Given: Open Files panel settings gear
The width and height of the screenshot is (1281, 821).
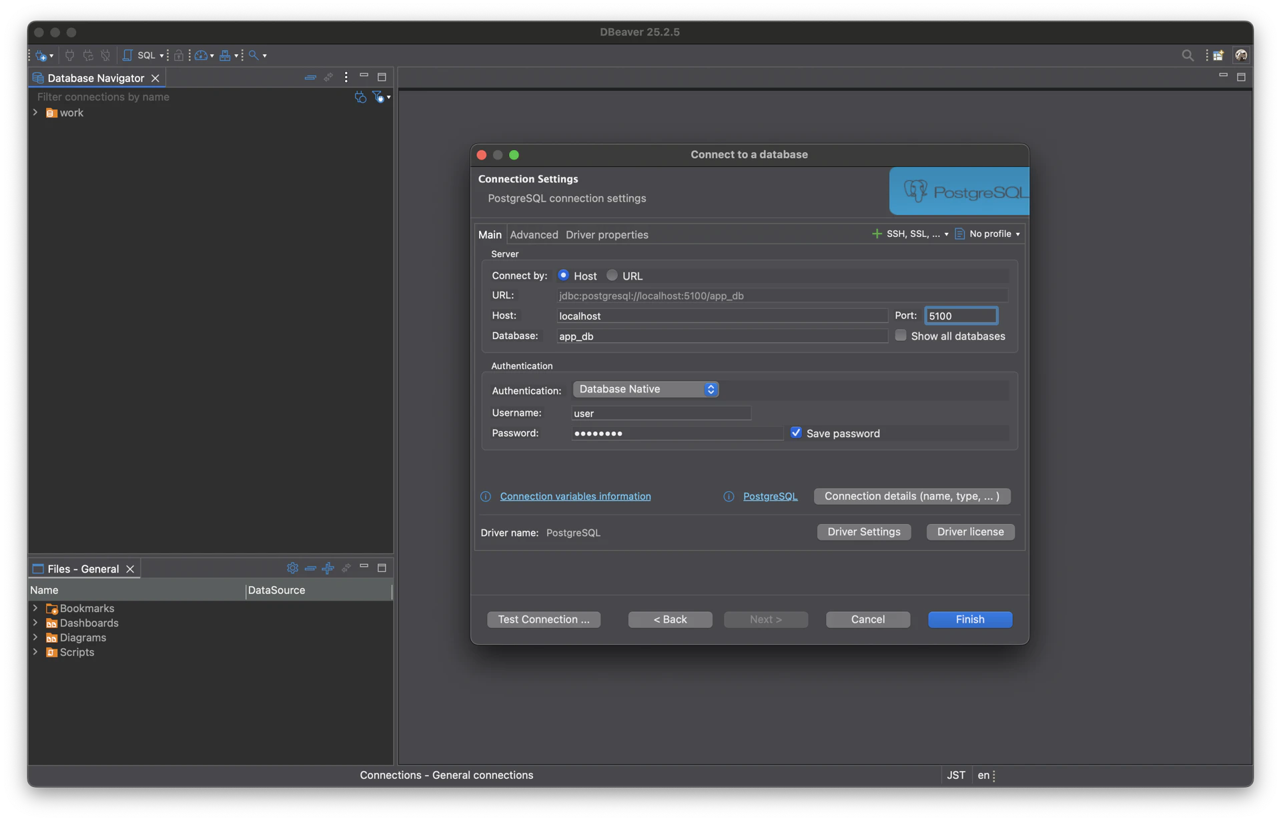Looking at the screenshot, I should (x=292, y=568).
